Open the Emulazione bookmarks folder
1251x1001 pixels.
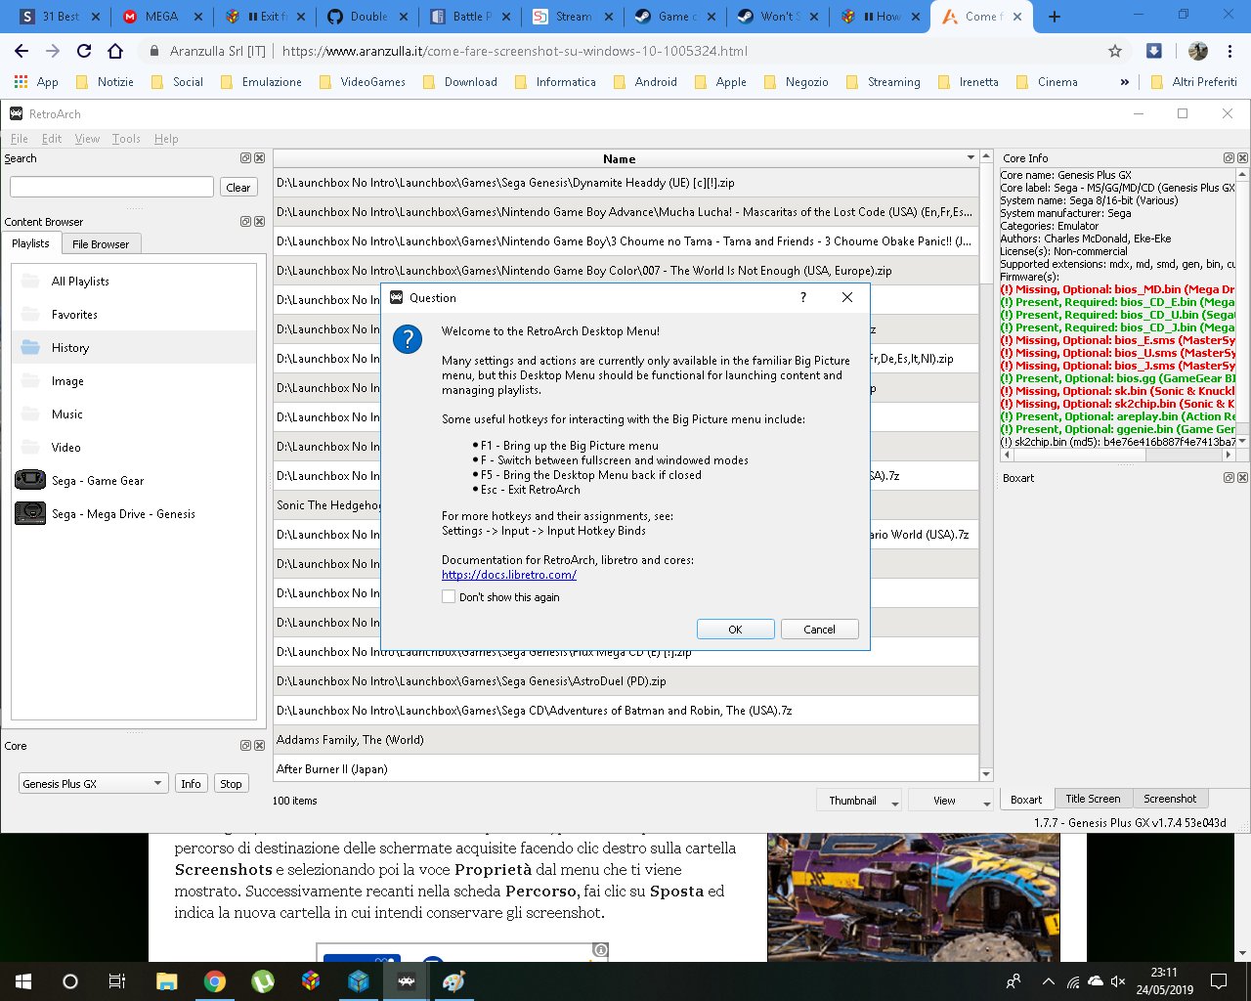point(261,82)
